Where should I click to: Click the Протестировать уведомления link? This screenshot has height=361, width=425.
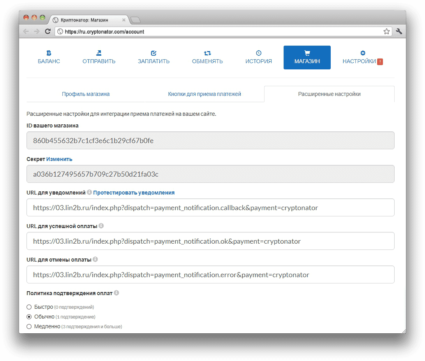pos(134,193)
